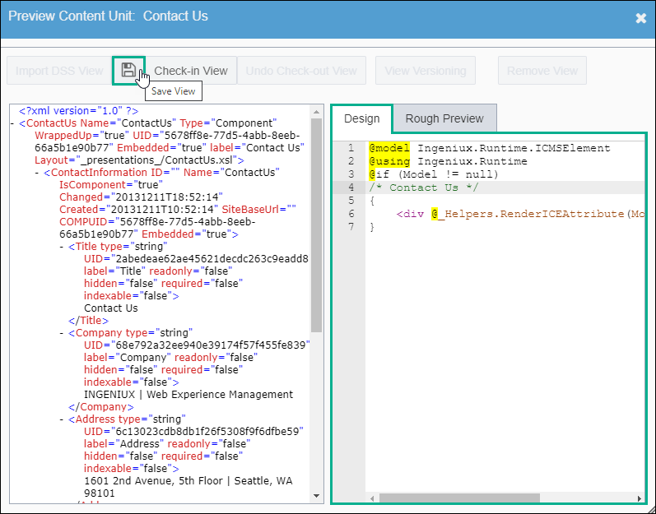Click the '<div' tag on line 6

click(x=410, y=214)
